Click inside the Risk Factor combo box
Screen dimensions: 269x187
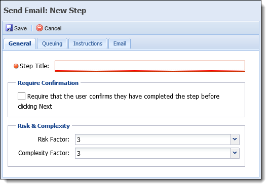(x=153, y=139)
